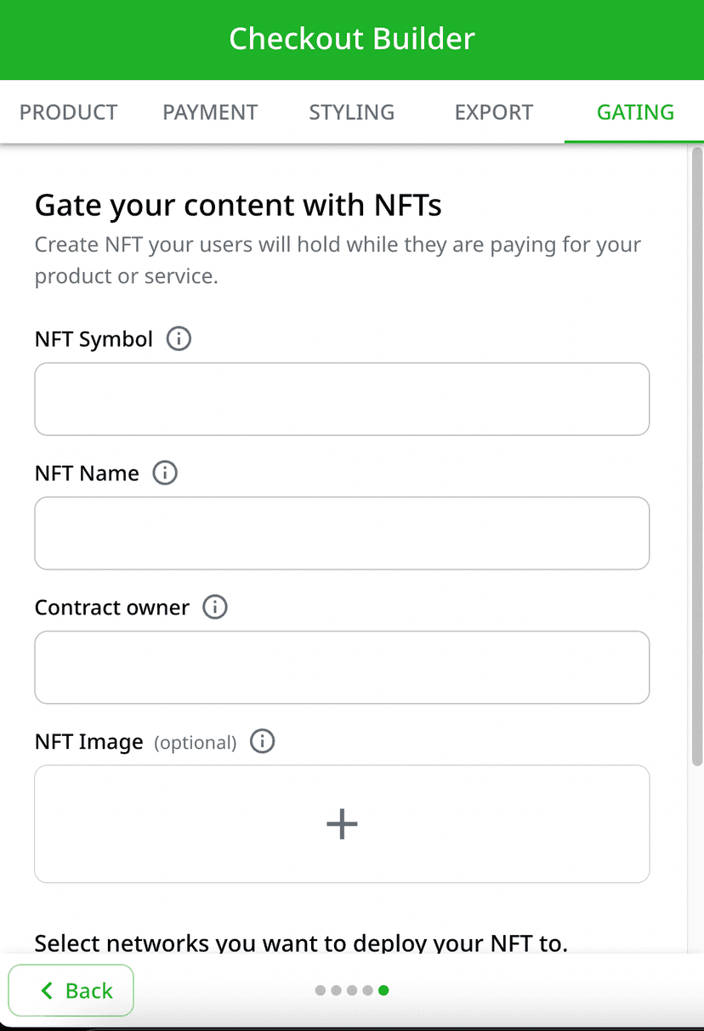View NFT Name info tooltip icon
704x1031 pixels.
point(164,473)
